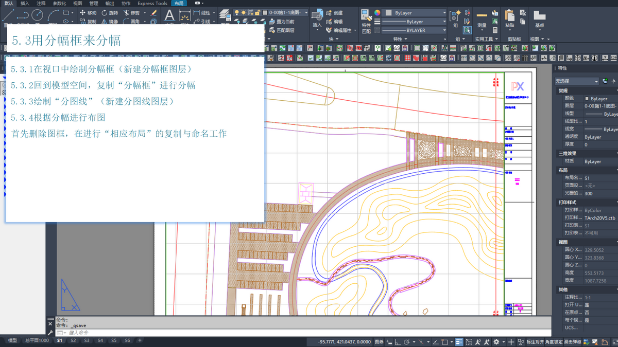Screen dimensions: 618x347
Task: Select the Circle drawing tool
Action: (x=37, y=15)
